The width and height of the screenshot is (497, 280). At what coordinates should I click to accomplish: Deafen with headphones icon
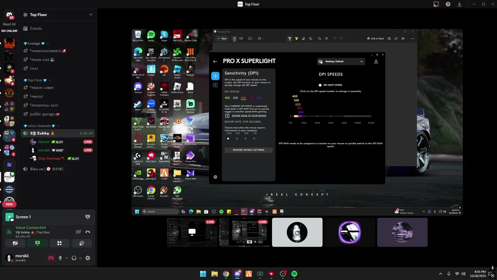point(74,258)
